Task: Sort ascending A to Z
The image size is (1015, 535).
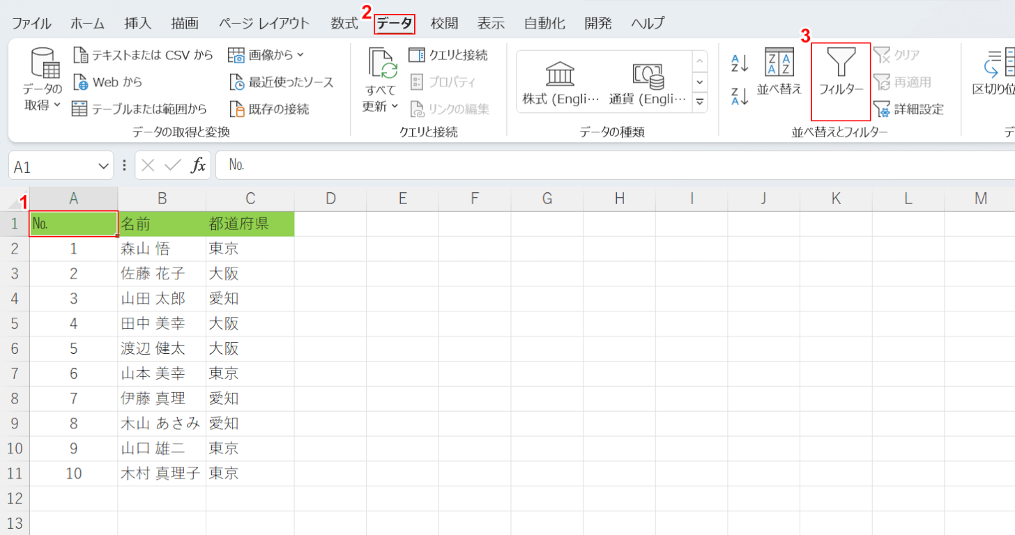Action: click(x=740, y=64)
